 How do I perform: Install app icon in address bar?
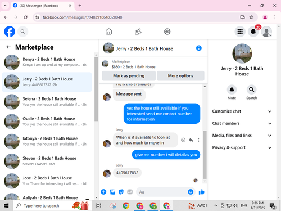242,17
